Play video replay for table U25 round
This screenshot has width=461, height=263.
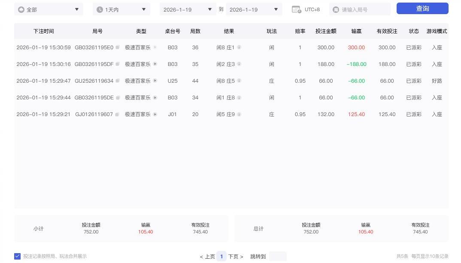pos(155,81)
